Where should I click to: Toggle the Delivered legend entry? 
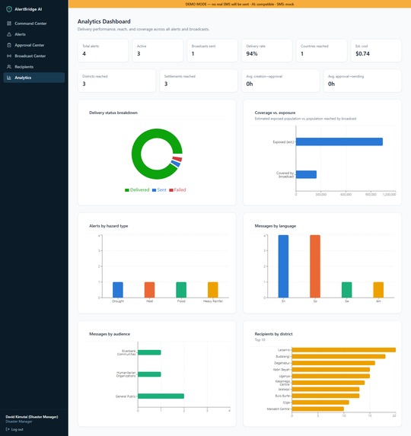(137, 190)
